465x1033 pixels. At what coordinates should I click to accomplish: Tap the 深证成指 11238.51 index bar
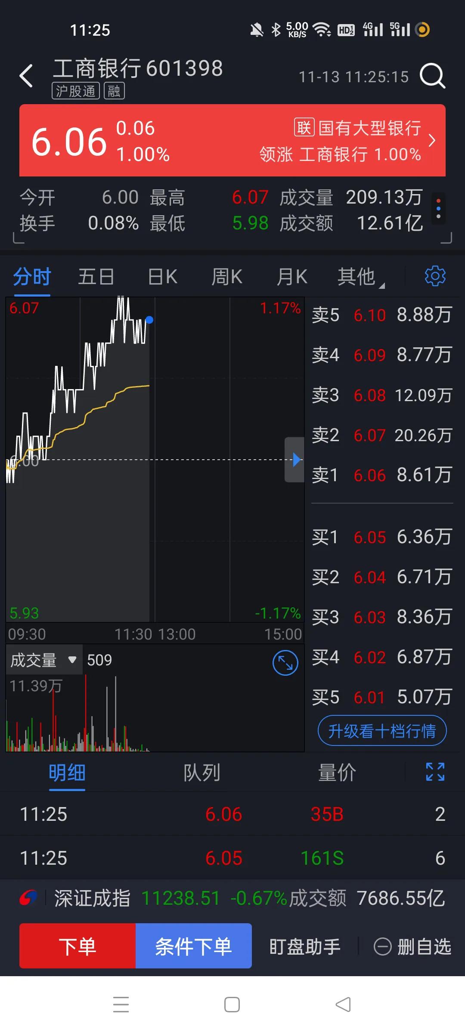[x=232, y=898]
